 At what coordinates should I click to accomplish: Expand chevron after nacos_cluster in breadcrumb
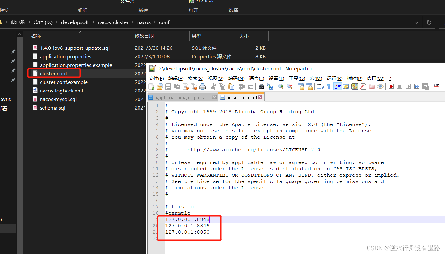(x=133, y=22)
